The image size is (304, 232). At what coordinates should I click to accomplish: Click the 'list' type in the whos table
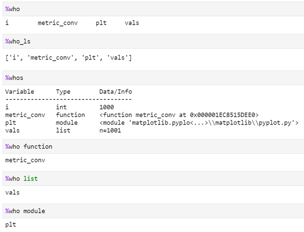coord(63,130)
